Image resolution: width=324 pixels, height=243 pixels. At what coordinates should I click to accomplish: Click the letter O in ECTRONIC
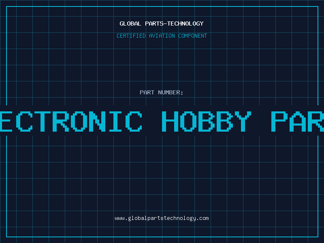[79, 121]
